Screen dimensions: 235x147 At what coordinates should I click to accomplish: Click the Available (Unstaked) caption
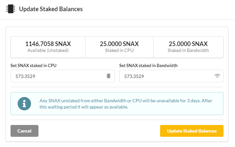(x=48, y=51)
